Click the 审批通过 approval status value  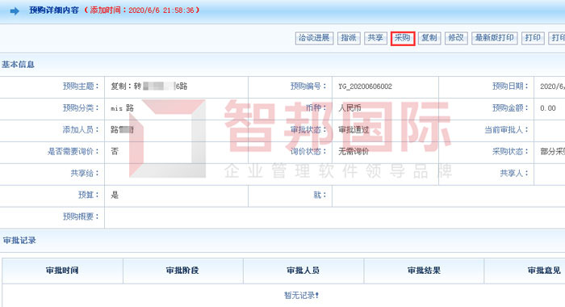(354, 130)
